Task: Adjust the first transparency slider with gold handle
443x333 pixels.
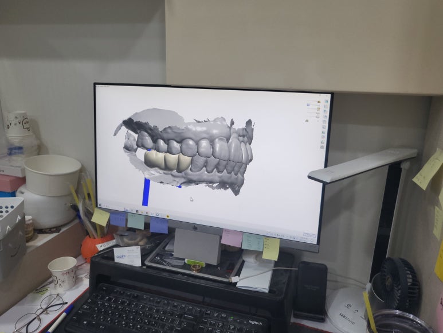Action: tap(319, 102)
